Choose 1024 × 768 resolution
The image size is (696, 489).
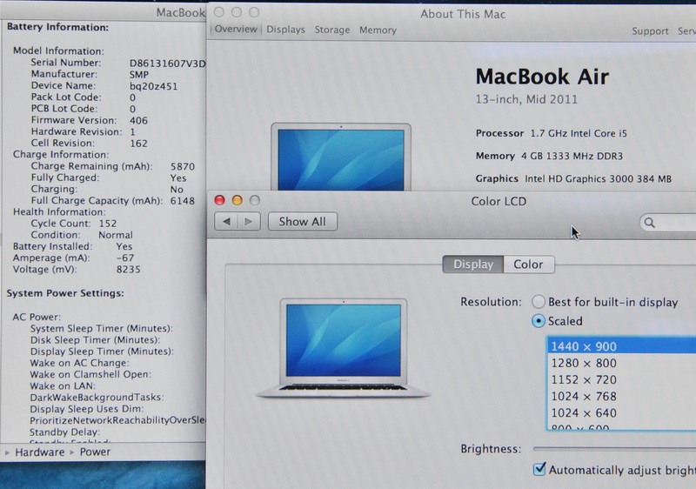click(621, 396)
